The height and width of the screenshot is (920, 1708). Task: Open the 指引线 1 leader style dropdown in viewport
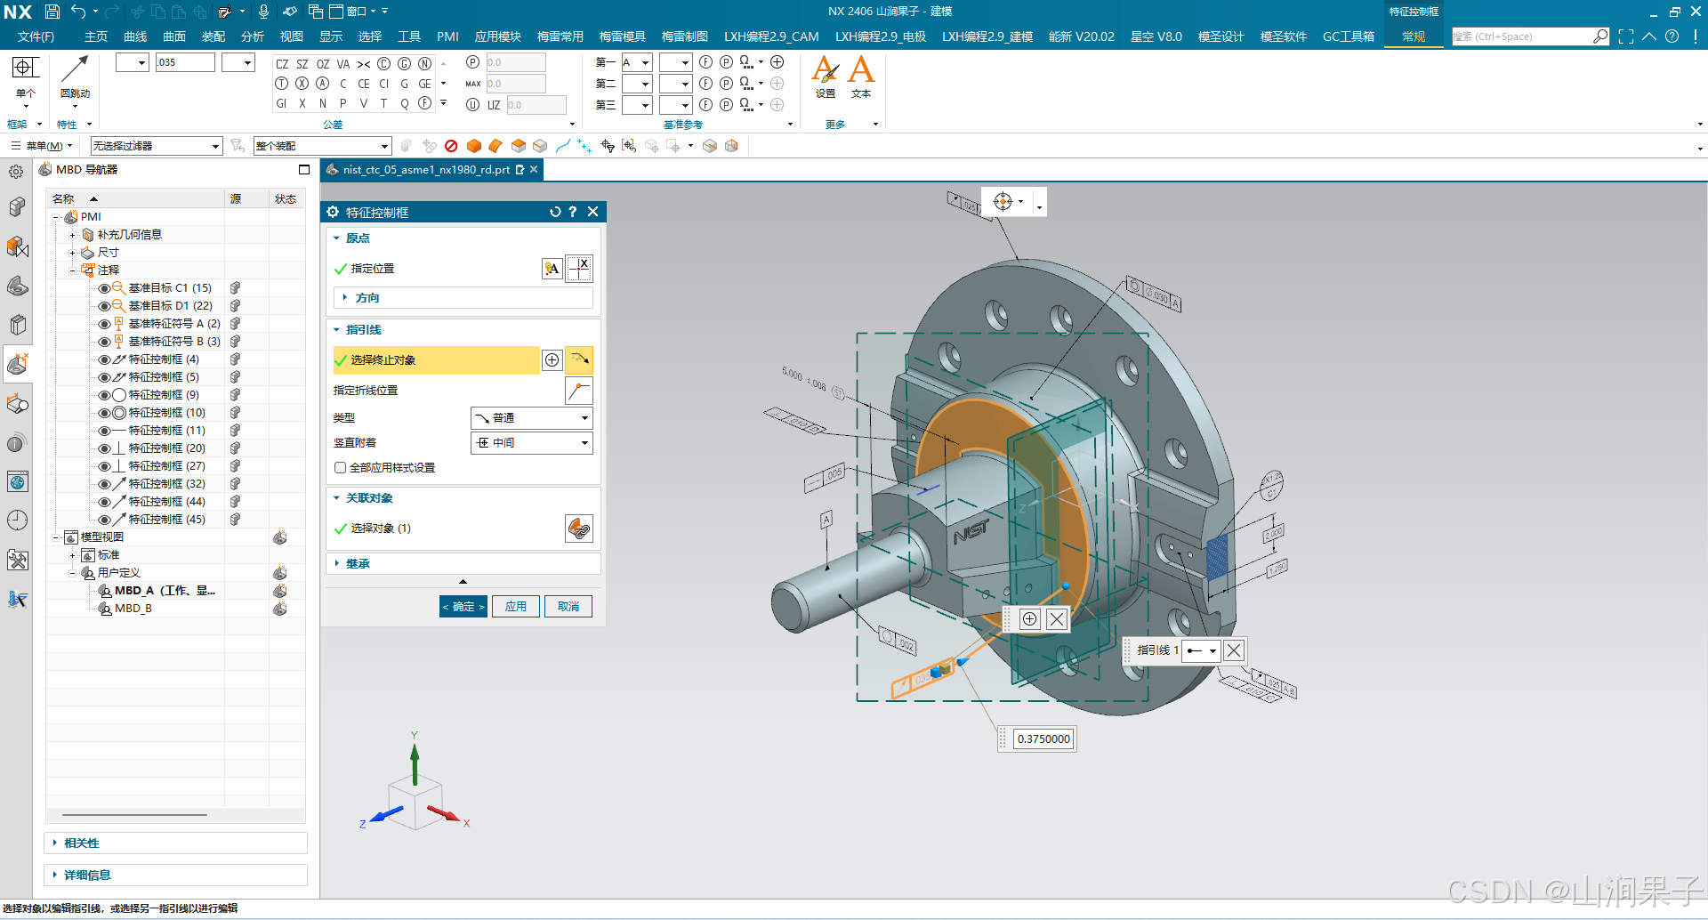coord(1201,650)
